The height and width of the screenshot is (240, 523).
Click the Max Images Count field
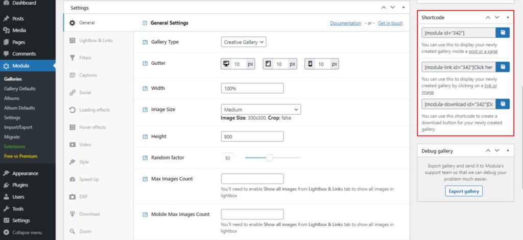coord(252,179)
